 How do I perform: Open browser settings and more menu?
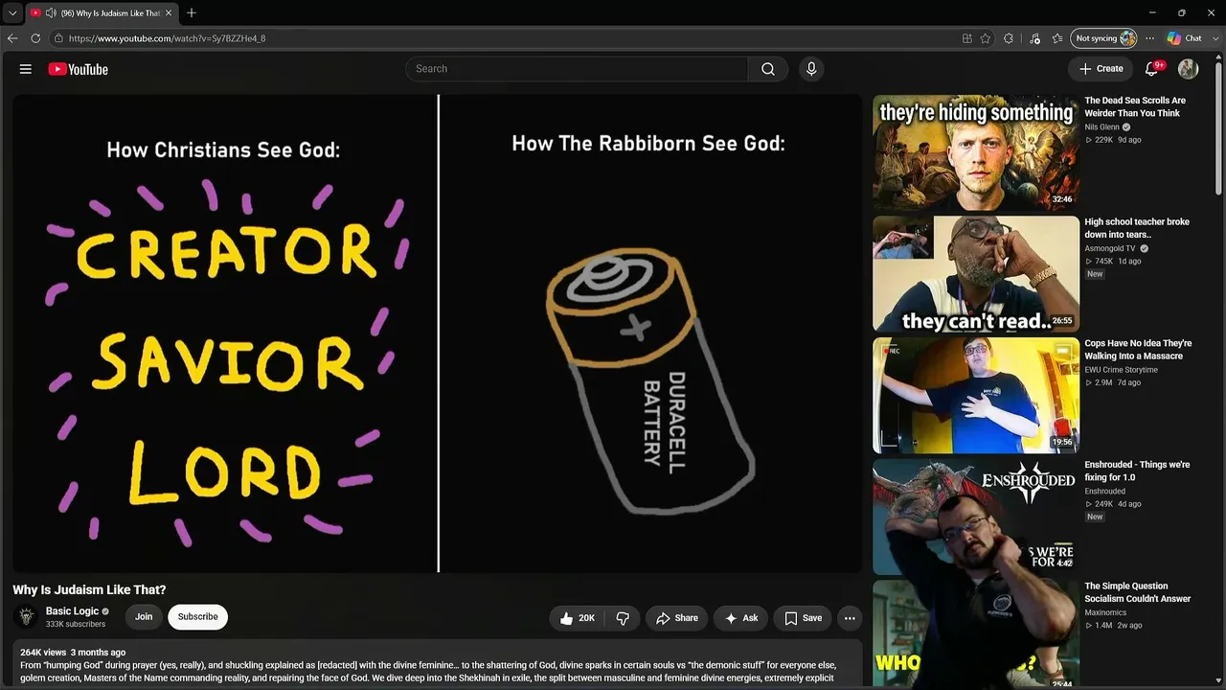pos(1149,38)
